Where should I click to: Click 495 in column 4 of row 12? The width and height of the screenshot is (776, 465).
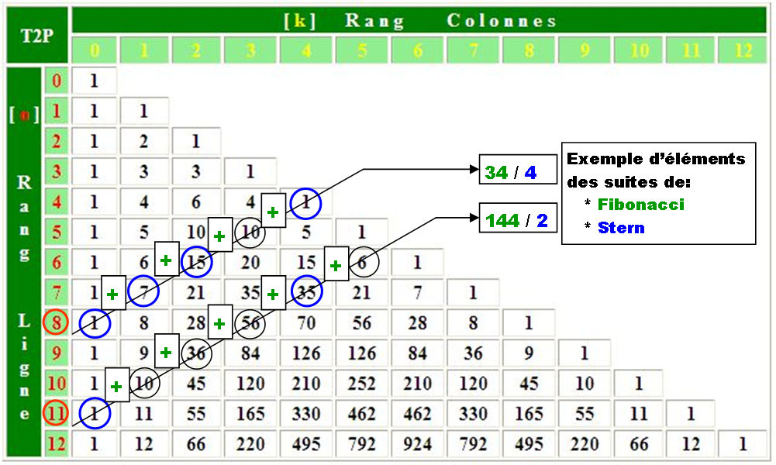306,443
